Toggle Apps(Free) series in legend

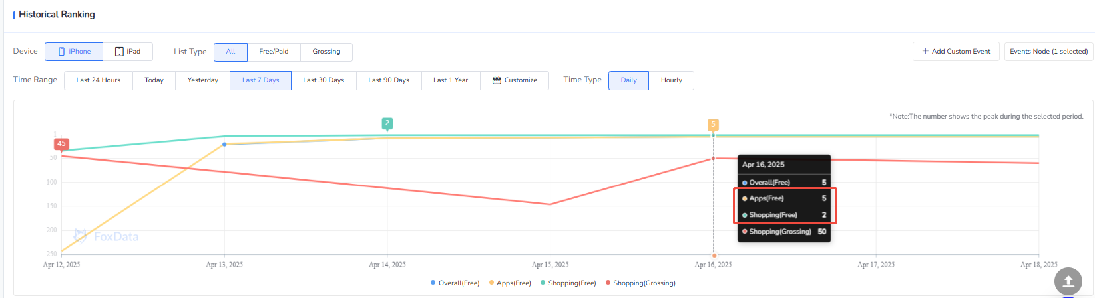pos(510,283)
